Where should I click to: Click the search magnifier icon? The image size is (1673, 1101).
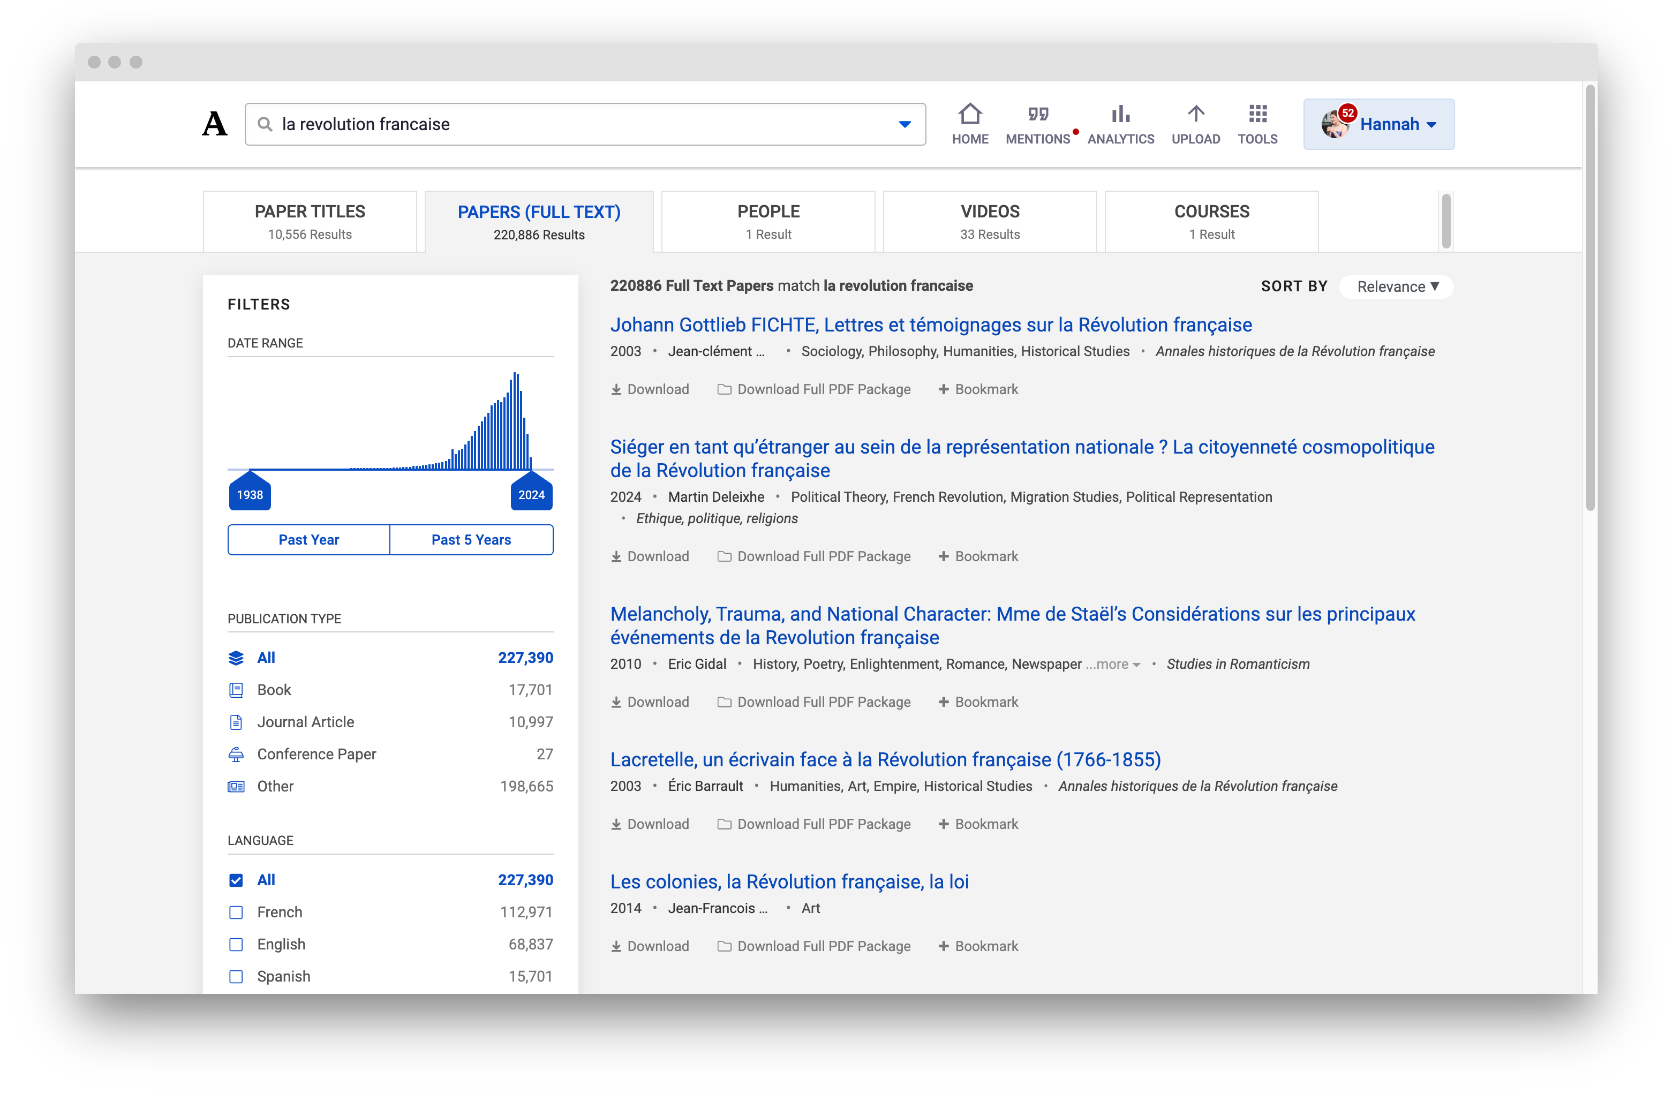[265, 124]
